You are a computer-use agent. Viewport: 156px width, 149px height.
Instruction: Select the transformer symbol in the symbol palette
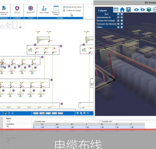click(2, 25)
